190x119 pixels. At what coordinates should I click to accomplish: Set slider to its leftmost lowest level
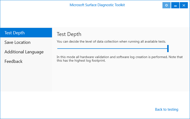(58, 48)
